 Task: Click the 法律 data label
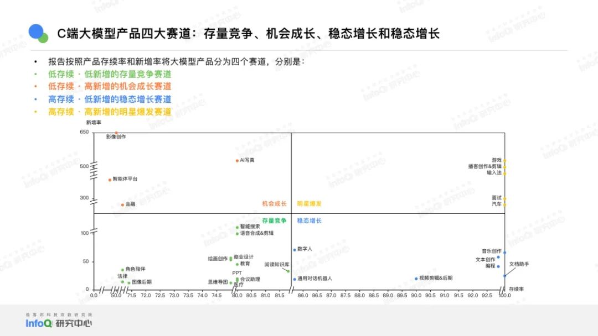122,276
